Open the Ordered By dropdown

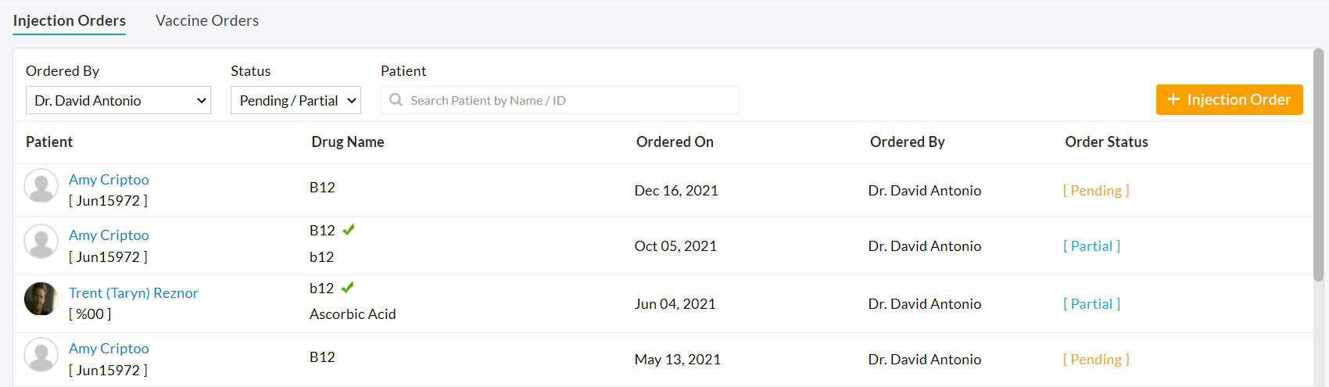click(118, 101)
